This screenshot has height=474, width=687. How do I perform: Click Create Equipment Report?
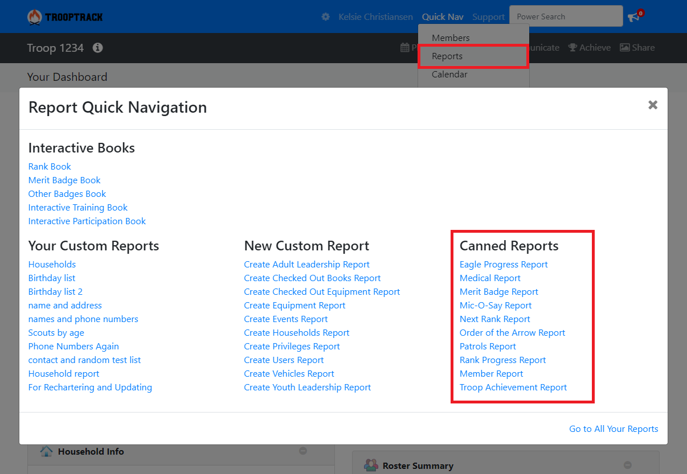pos(295,306)
